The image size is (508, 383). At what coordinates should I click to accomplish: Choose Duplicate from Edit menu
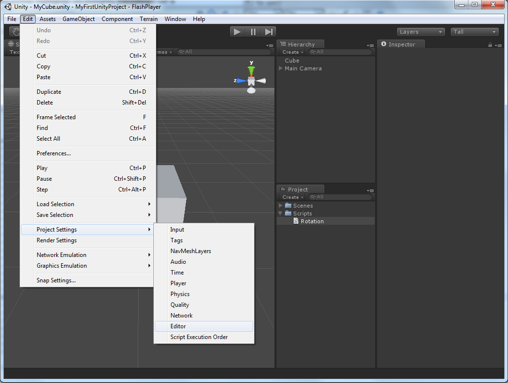[88, 92]
